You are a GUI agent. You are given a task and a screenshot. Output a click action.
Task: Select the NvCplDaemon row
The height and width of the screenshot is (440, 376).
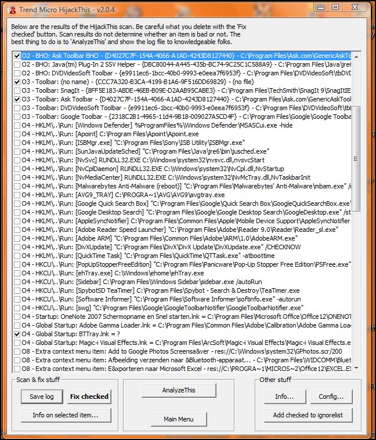coord(153,169)
